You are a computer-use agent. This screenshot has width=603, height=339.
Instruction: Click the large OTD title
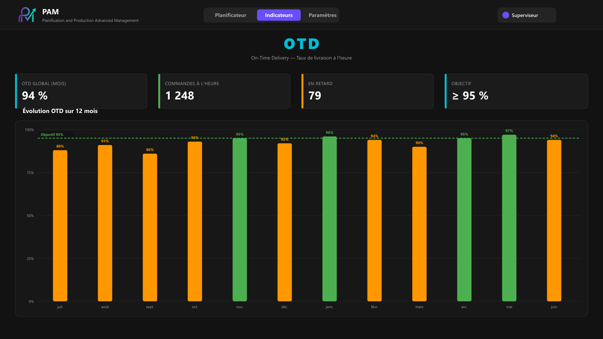pos(301,44)
